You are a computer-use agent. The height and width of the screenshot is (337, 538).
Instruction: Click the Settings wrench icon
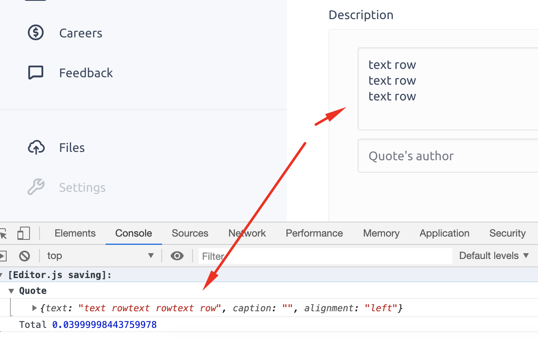tap(36, 187)
